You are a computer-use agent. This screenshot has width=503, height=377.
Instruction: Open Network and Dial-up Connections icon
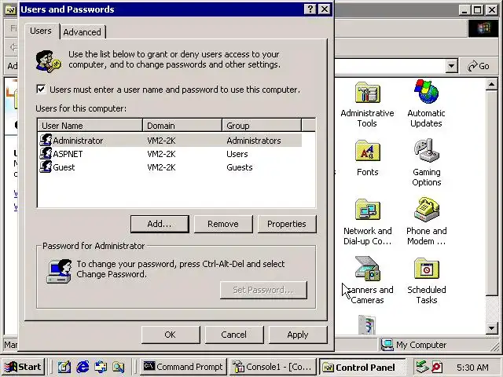pos(367,210)
